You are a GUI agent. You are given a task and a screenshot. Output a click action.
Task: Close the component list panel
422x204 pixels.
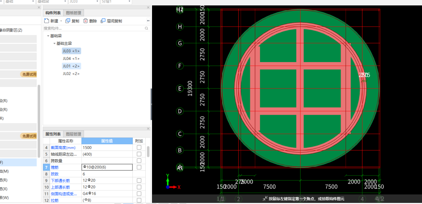click(148, 8)
